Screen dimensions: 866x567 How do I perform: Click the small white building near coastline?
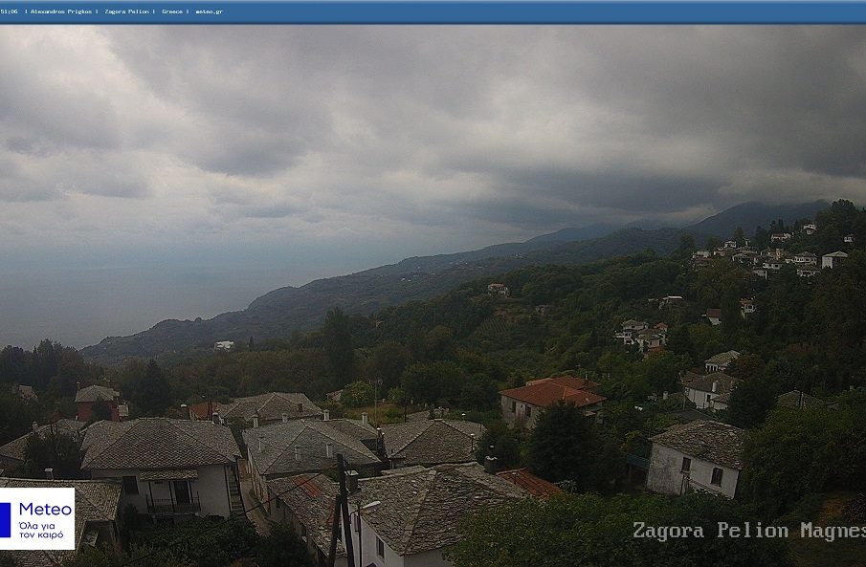224,345
